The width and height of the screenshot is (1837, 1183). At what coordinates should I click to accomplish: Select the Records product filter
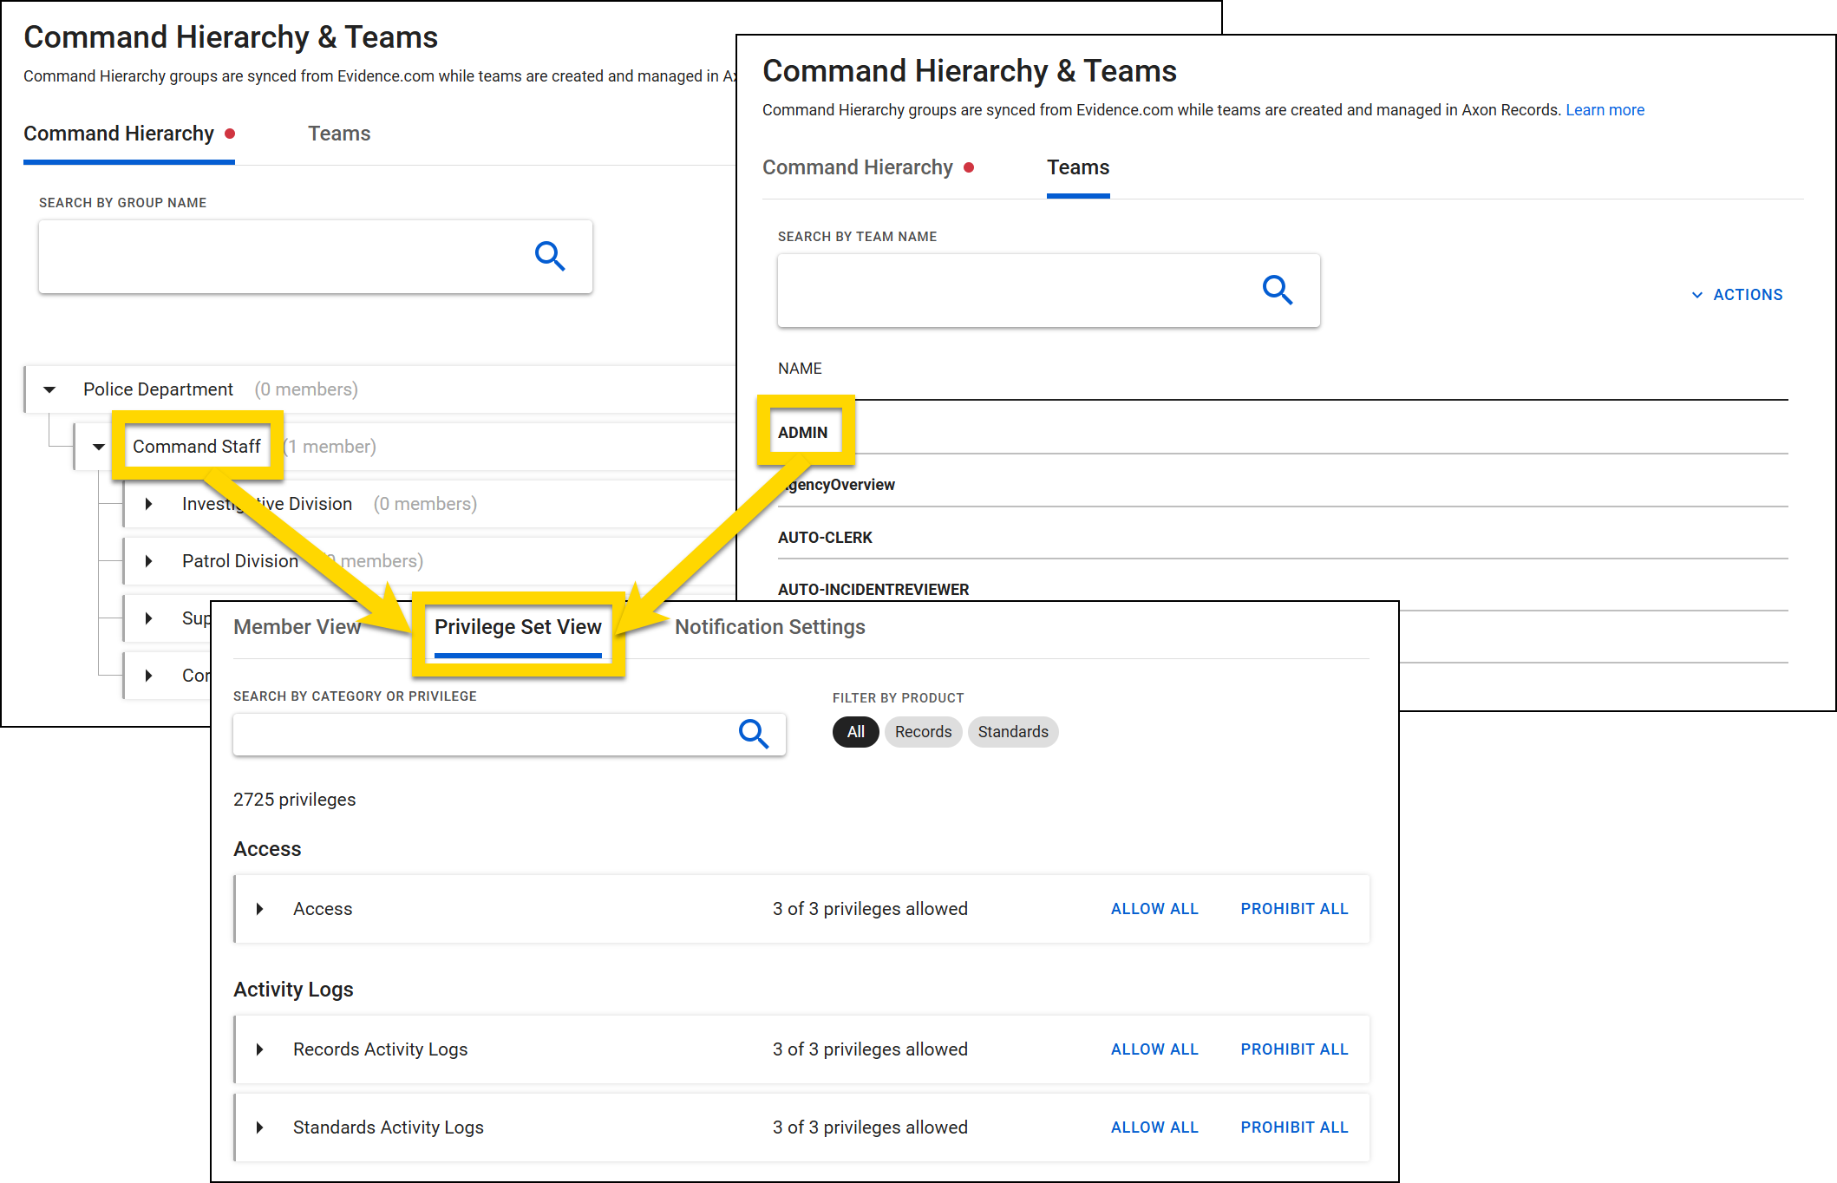click(923, 731)
